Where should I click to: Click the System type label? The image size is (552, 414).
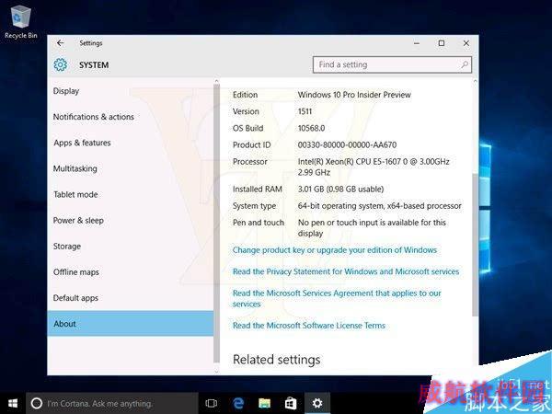[254, 206]
